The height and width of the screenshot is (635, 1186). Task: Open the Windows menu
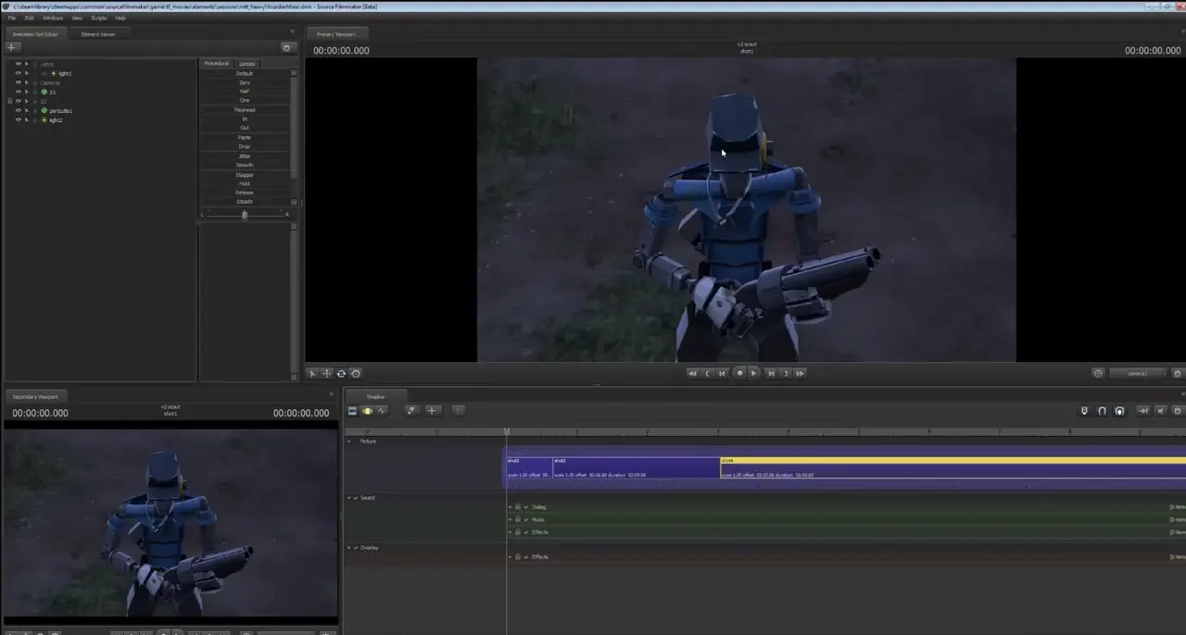[53, 17]
